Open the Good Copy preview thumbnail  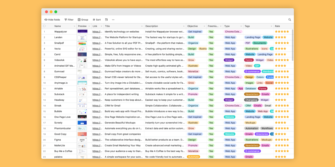click(x=82, y=134)
